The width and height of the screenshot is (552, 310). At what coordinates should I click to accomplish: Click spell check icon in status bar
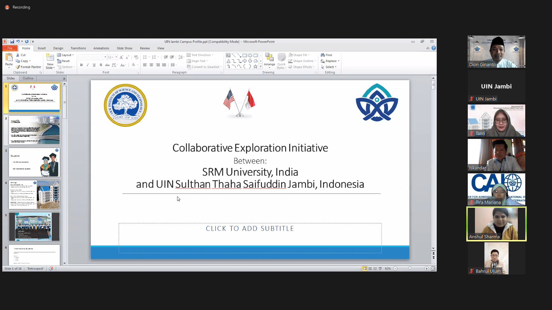click(51, 269)
